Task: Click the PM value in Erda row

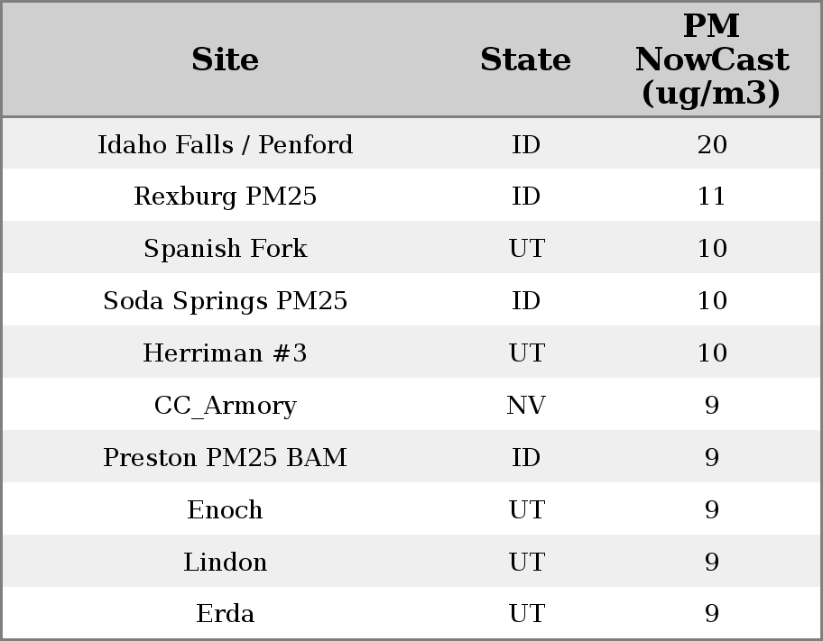Action: click(712, 614)
